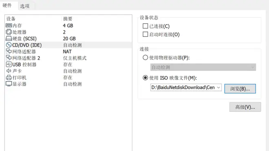Select the 硬盘 (SCSI) hard disk icon
This screenshot has height=151, width=269.
[x=9, y=38]
